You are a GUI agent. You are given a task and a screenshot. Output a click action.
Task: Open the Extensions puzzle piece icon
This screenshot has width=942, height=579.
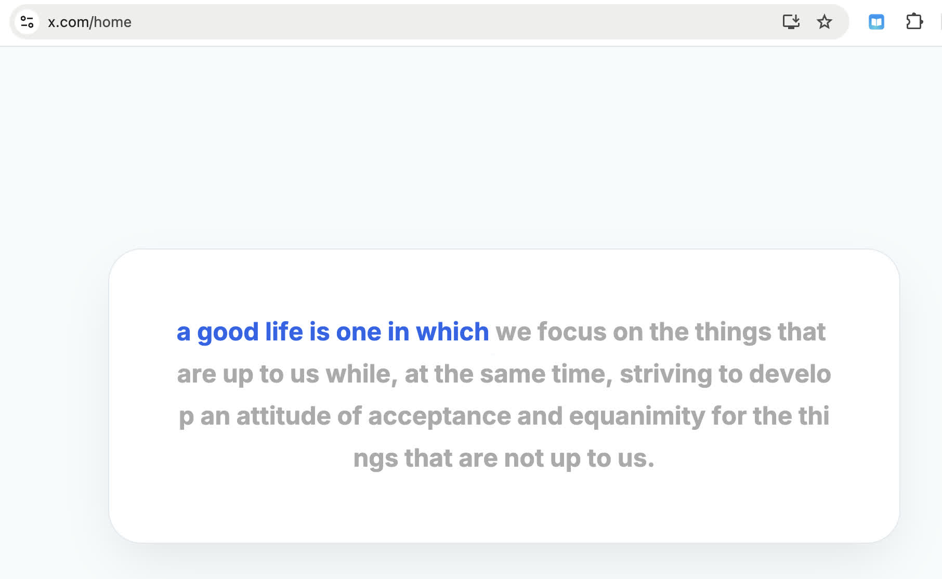point(914,22)
